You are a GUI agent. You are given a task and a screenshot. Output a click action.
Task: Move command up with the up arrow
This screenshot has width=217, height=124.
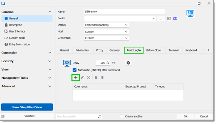[96, 78]
